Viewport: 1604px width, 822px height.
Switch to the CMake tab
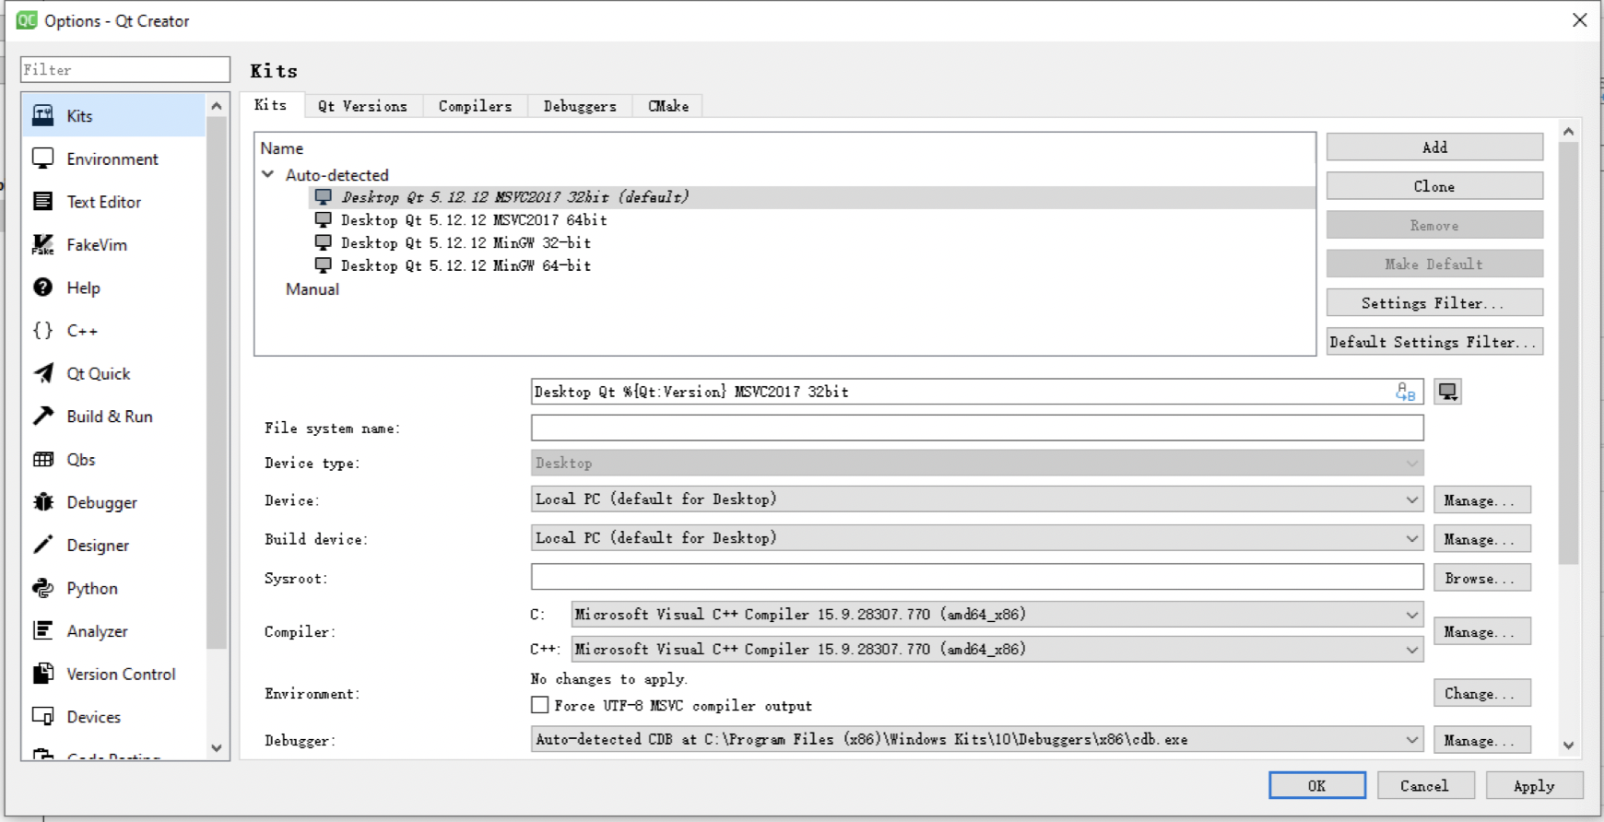click(x=668, y=106)
